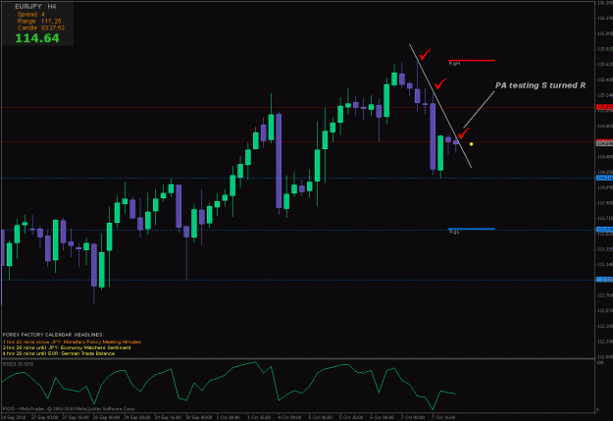This screenshot has width=613, height=421.
Task: Click the yellow dot marker near current price
Action: point(471,144)
